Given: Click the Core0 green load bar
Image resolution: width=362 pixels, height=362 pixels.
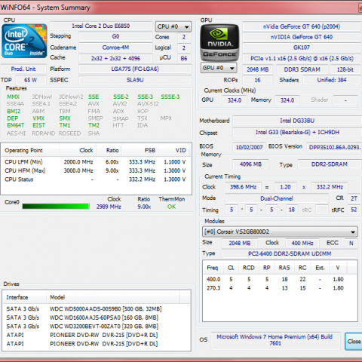Looking at the screenshot, I should (x=56, y=207).
